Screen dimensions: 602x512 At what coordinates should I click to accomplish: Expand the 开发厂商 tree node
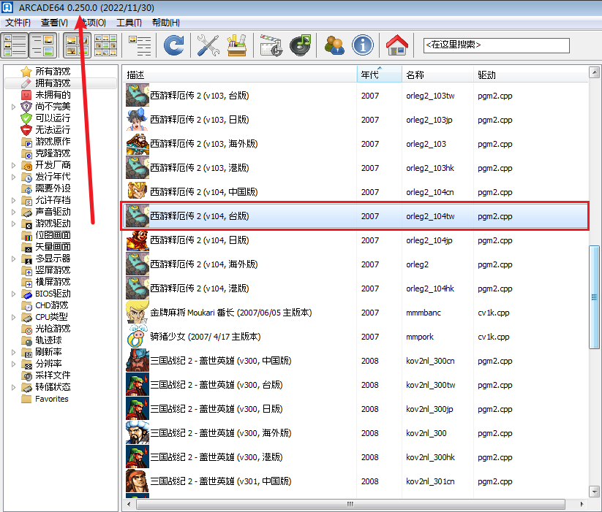coord(13,165)
